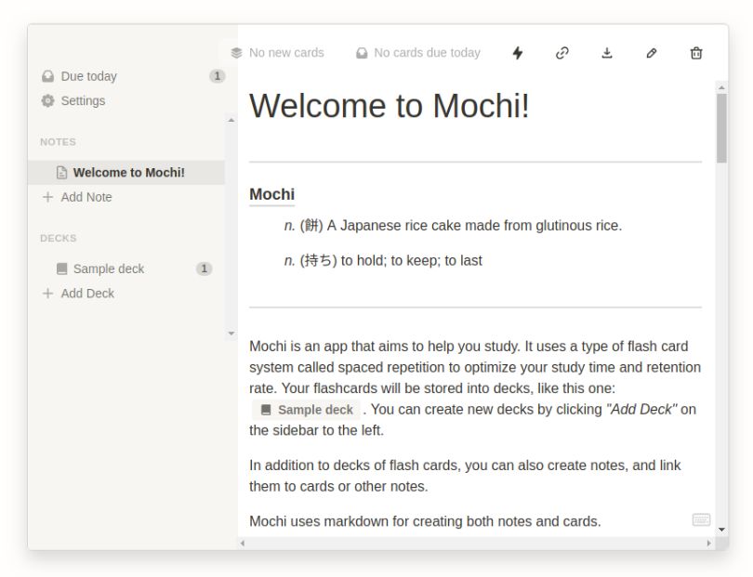Screen dimensions: 753x577
Task: Open the Sample deck inline link
Action: click(x=308, y=410)
